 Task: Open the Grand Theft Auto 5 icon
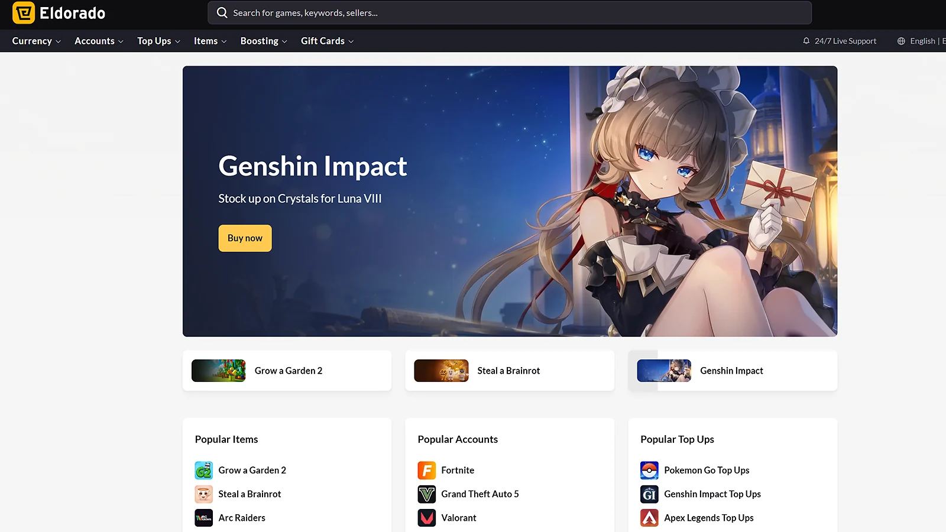tap(427, 494)
